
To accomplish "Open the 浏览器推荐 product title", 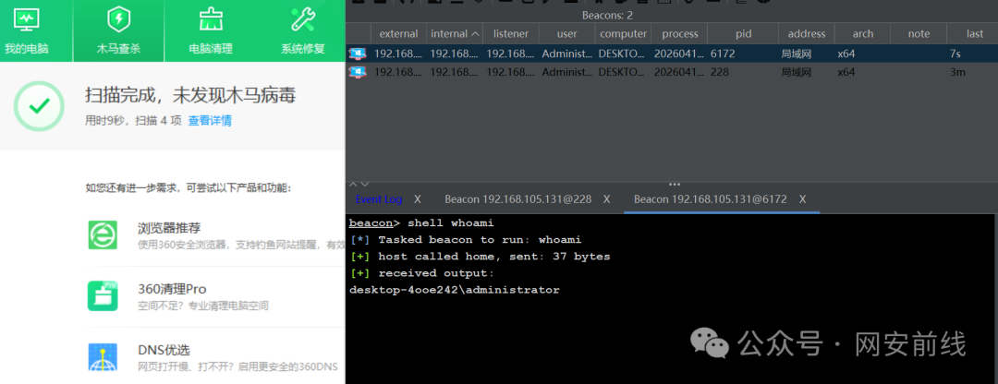I will point(169,227).
